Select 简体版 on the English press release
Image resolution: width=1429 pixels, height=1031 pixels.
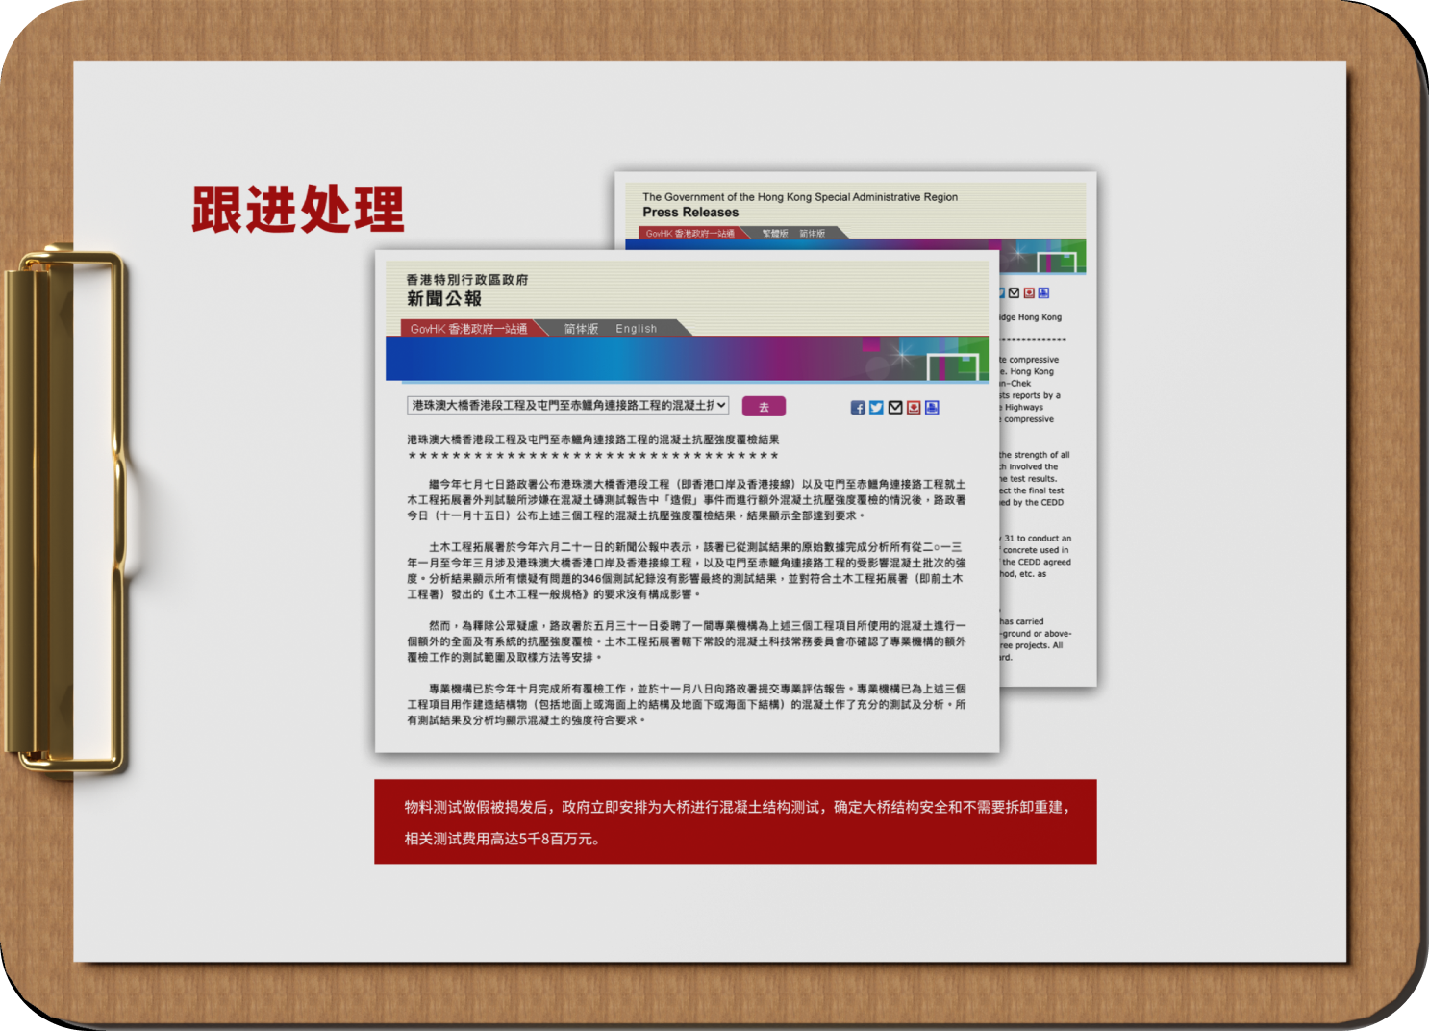pyautogui.click(x=813, y=234)
